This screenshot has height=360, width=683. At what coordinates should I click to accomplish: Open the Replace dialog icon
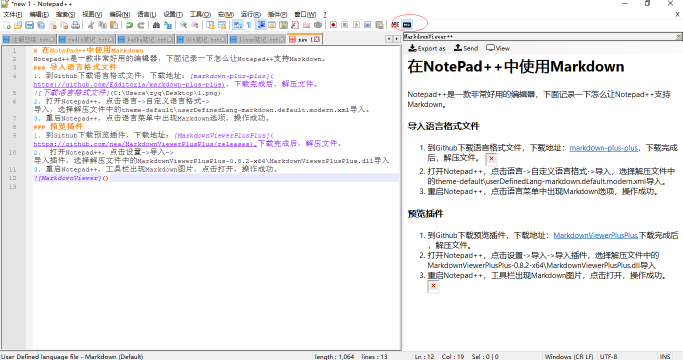point(168,24)
